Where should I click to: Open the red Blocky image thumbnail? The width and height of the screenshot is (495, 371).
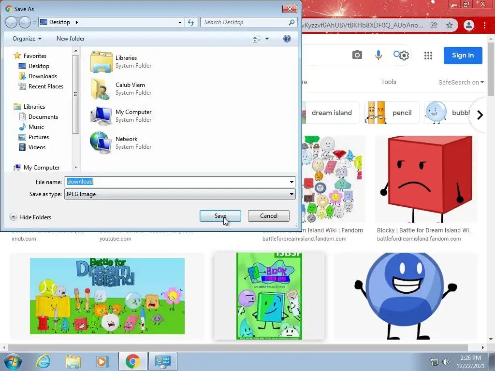tap(426, 179)
